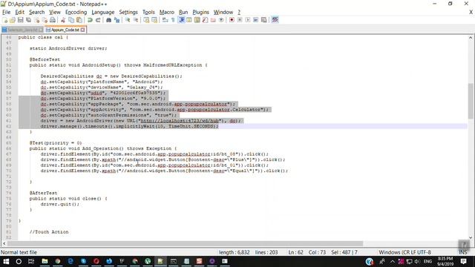Click the vertical scrollbar thumb
The width and height of the screenshot is (475, 267).
pos(471,101)
